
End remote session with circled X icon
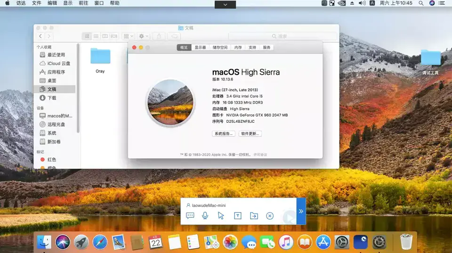coord(270,215)
